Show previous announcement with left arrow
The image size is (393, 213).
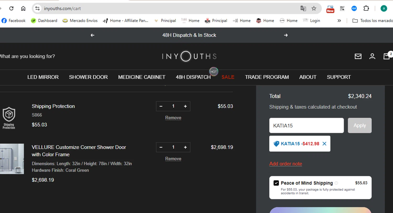(92, 35)
